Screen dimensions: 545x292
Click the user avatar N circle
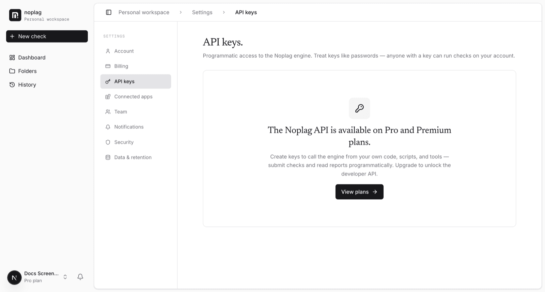pos(14,277)
